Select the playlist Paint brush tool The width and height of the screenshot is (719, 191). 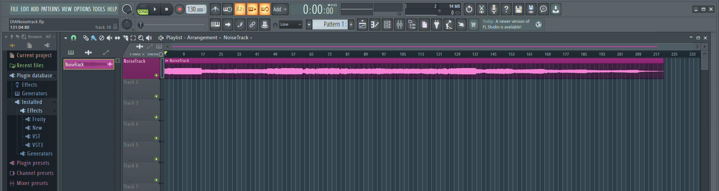(x=94, y=38)
